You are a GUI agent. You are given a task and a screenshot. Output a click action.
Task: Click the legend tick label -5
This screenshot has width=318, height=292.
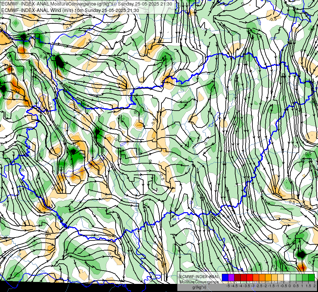point(228,286)
